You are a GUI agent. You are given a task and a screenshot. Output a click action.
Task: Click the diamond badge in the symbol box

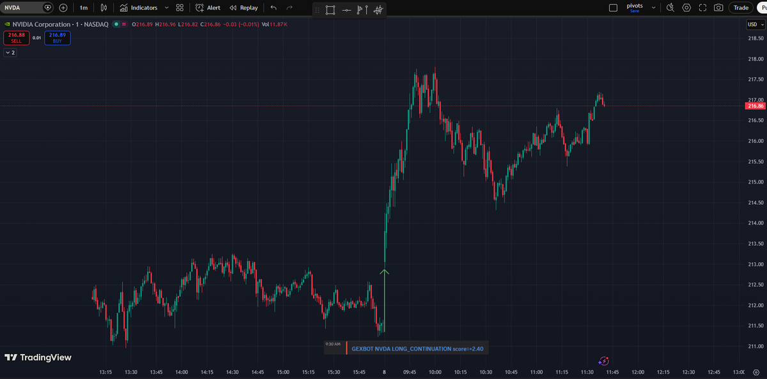pyautogui.click(x=47, y=8)
